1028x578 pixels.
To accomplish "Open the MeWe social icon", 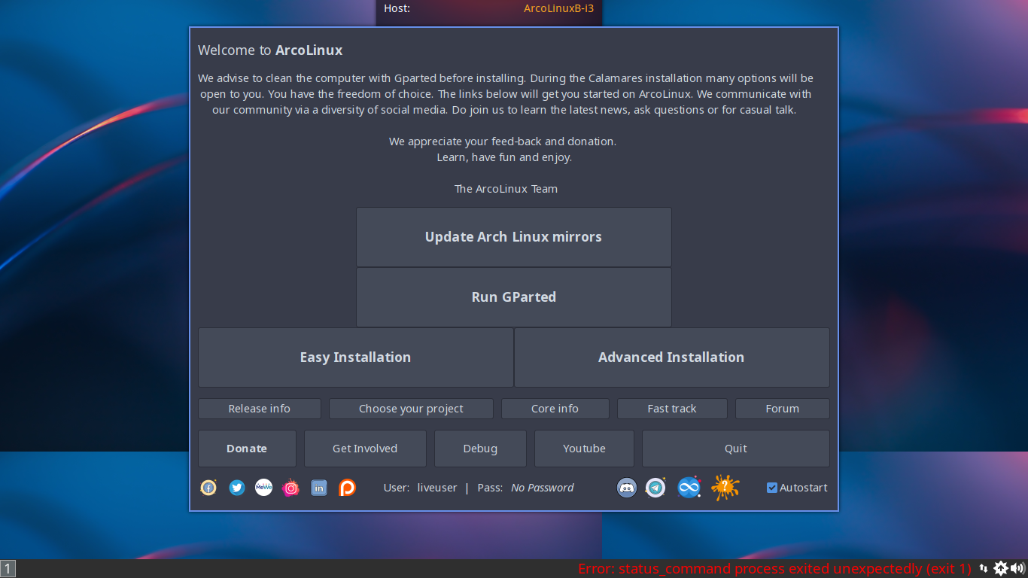I will (263, 488).
